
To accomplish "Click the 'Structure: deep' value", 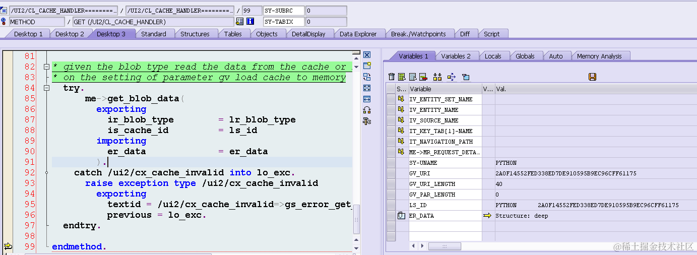I will pyautogui.click(x=522, y=216).
